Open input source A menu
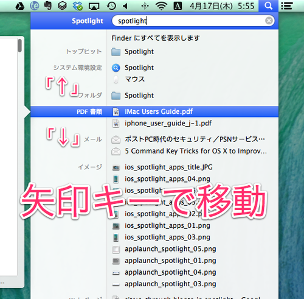Screen dimensions: 304x299 pos(178,6)
